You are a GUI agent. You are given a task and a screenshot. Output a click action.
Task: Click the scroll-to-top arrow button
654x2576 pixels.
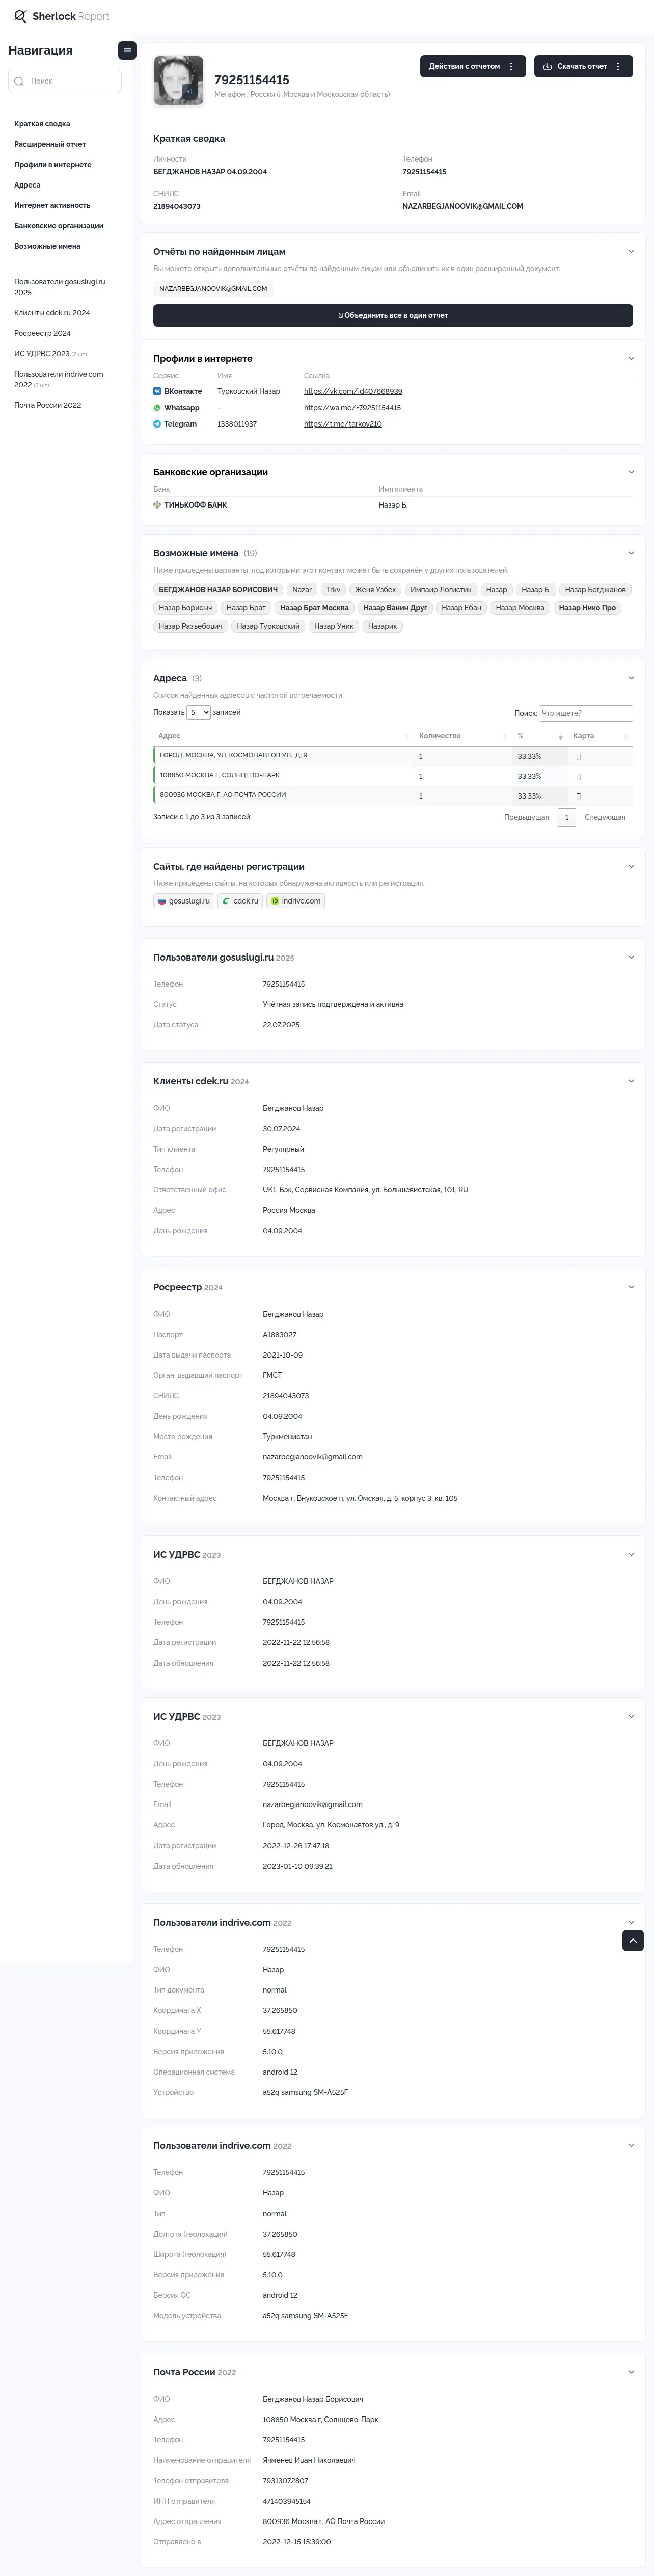pos(632,1940)
